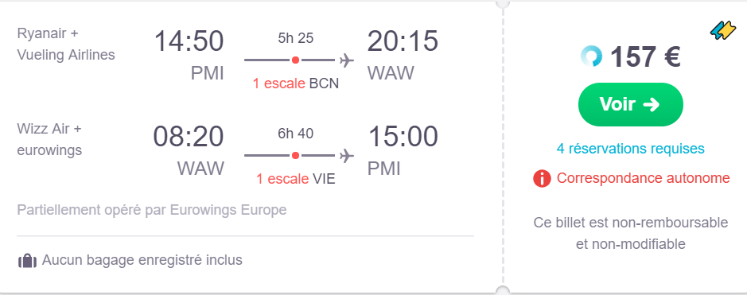The image size is (747, 295).
Task: Click the outbound flight airplane icon
Action: point(346,60)
